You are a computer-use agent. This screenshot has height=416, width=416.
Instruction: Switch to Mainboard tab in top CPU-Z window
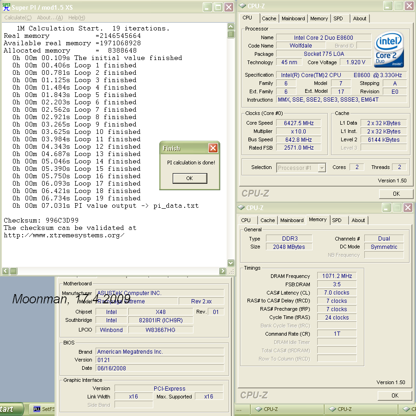tap(293, 18)
